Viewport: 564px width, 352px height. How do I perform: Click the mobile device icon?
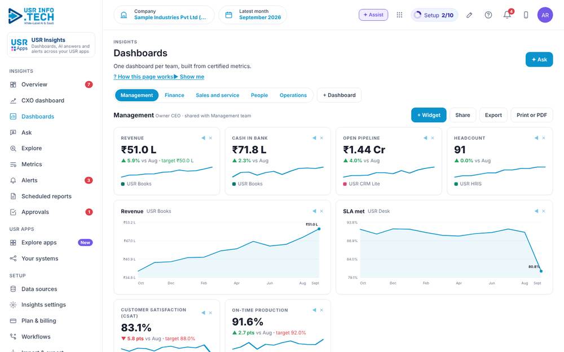526,15
